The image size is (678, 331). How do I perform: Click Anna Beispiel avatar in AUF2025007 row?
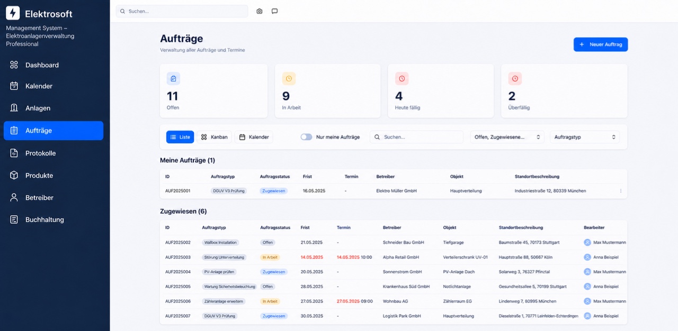[587, 316]
